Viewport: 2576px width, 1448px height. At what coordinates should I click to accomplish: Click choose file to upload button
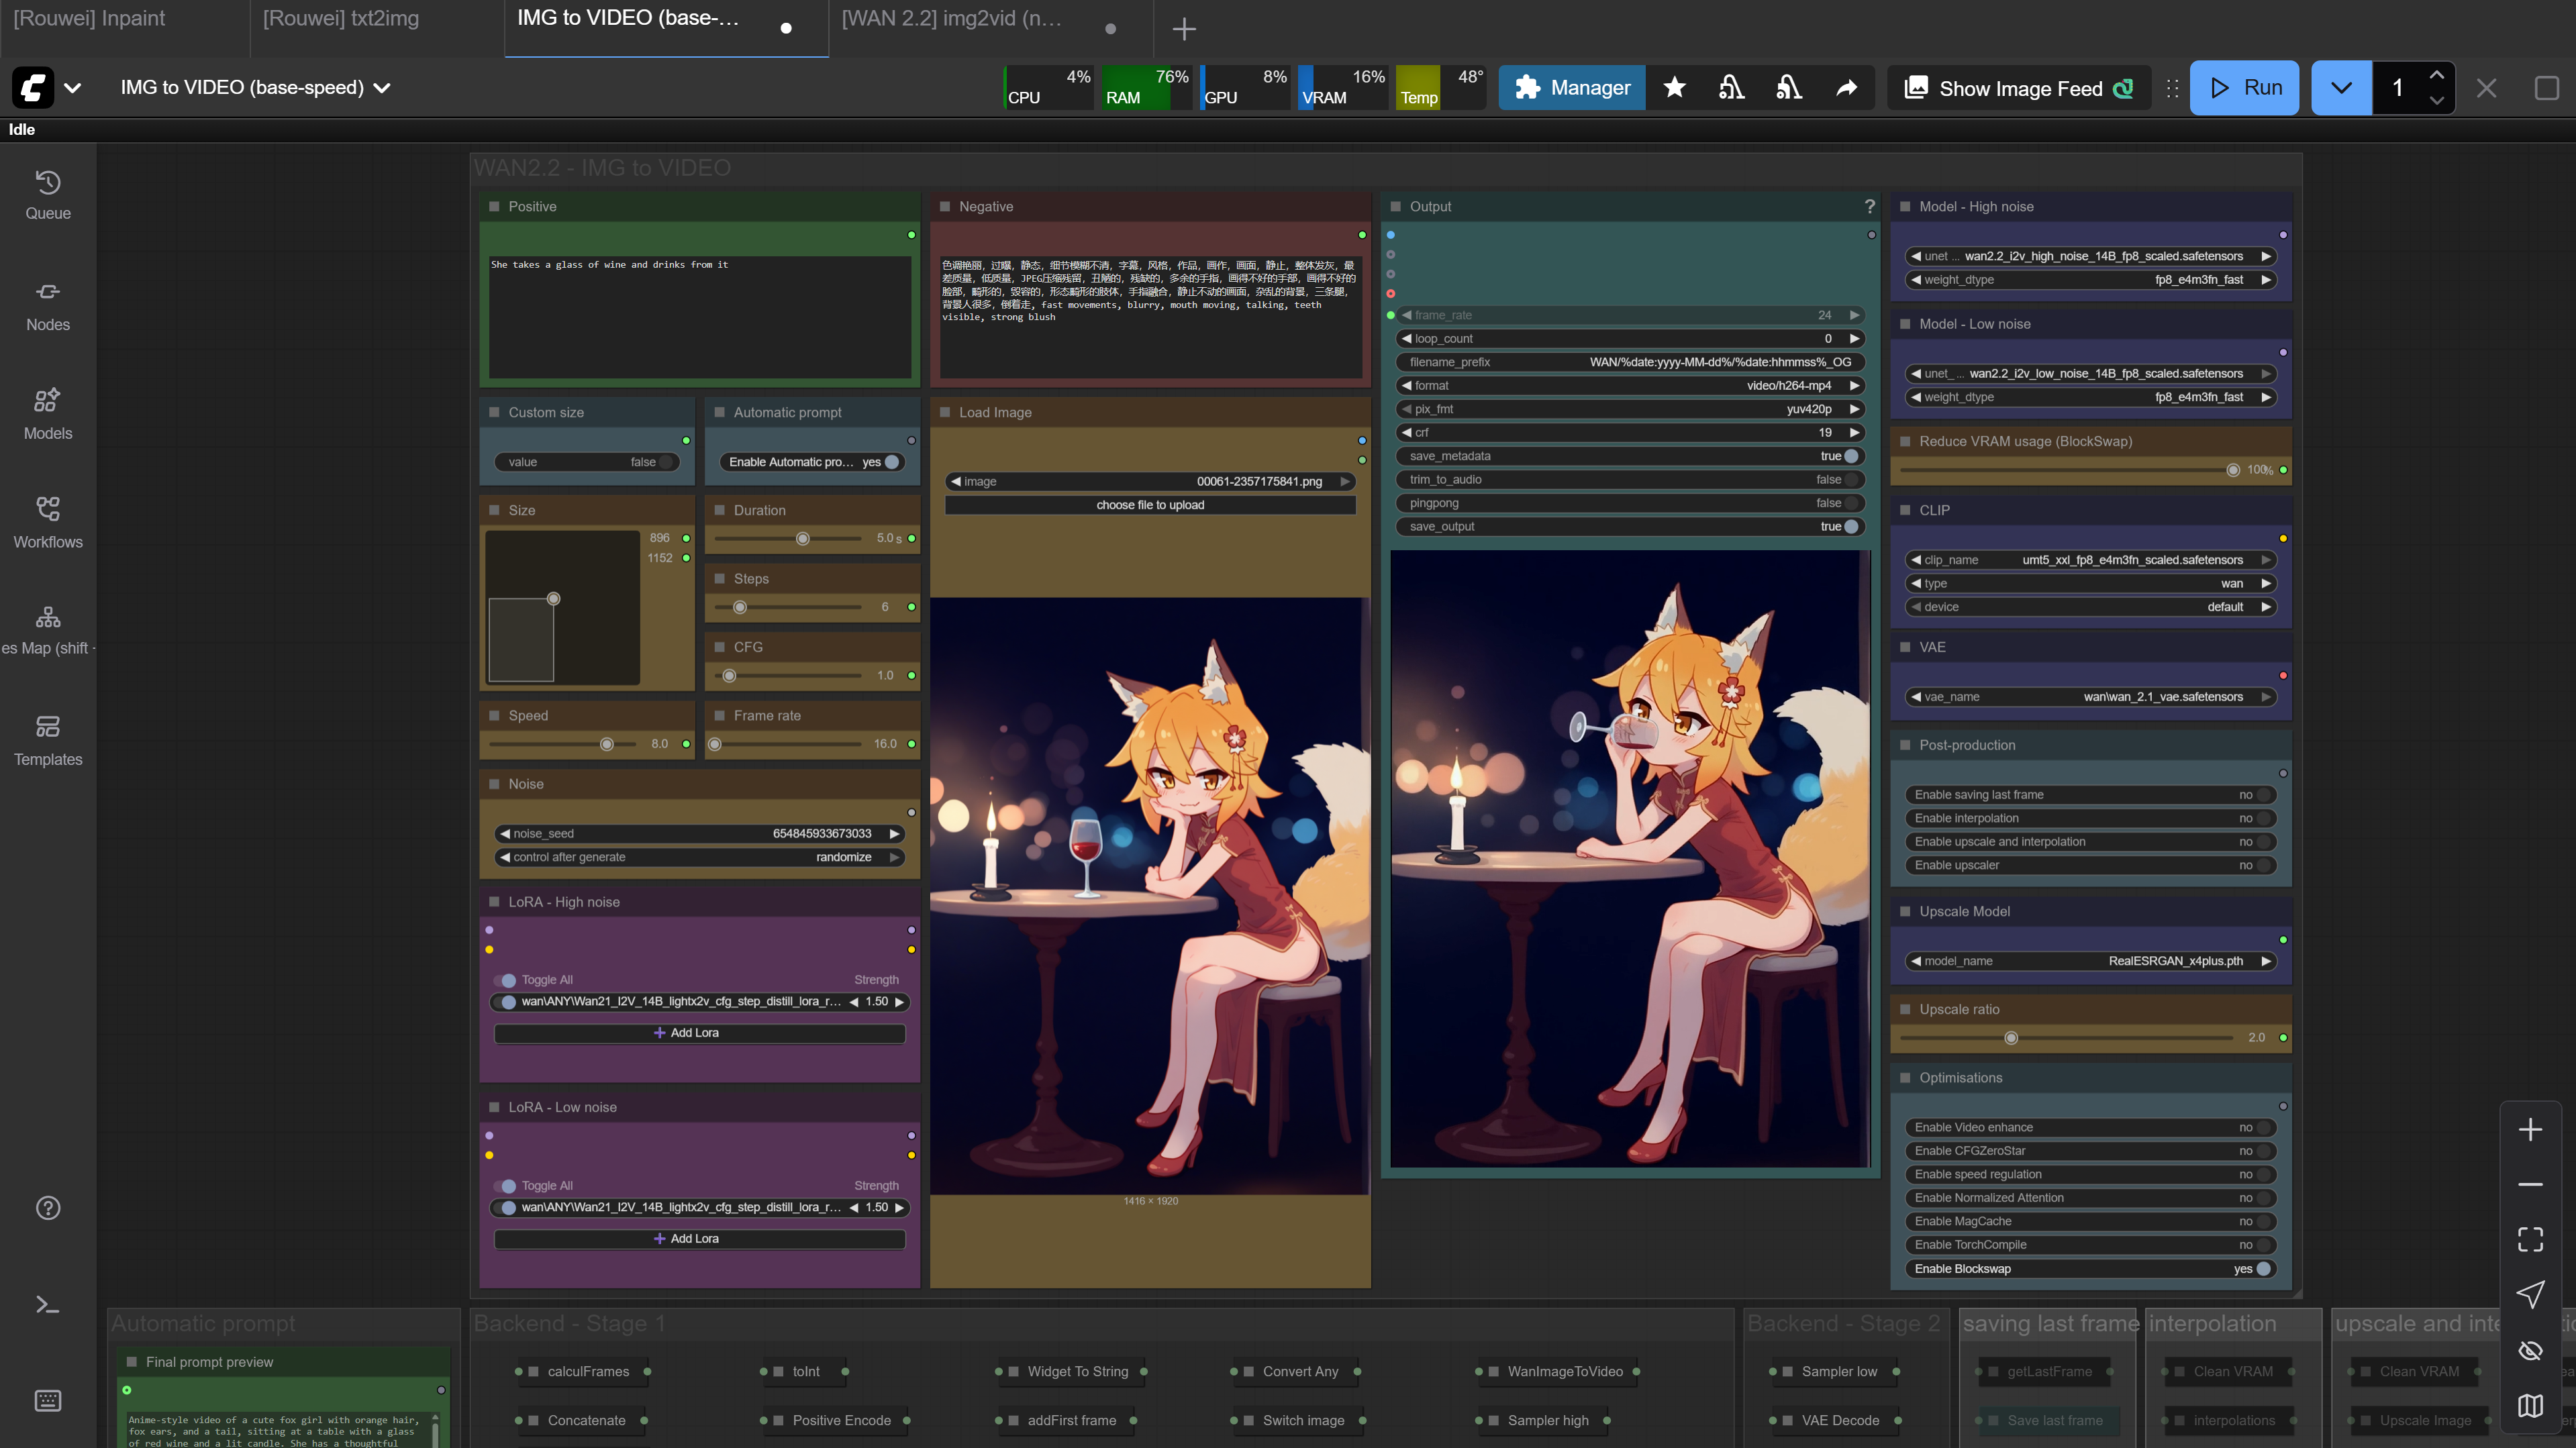(x=1150, y=505)
